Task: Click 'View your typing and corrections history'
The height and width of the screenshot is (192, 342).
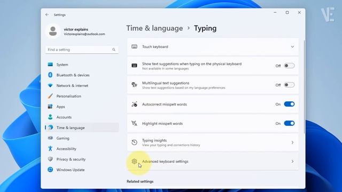Action: [x=171, y=145]
